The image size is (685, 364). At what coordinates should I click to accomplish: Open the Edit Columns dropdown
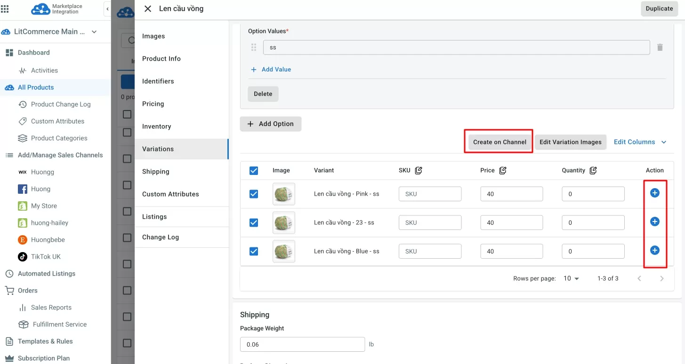[x=640, y=142]
